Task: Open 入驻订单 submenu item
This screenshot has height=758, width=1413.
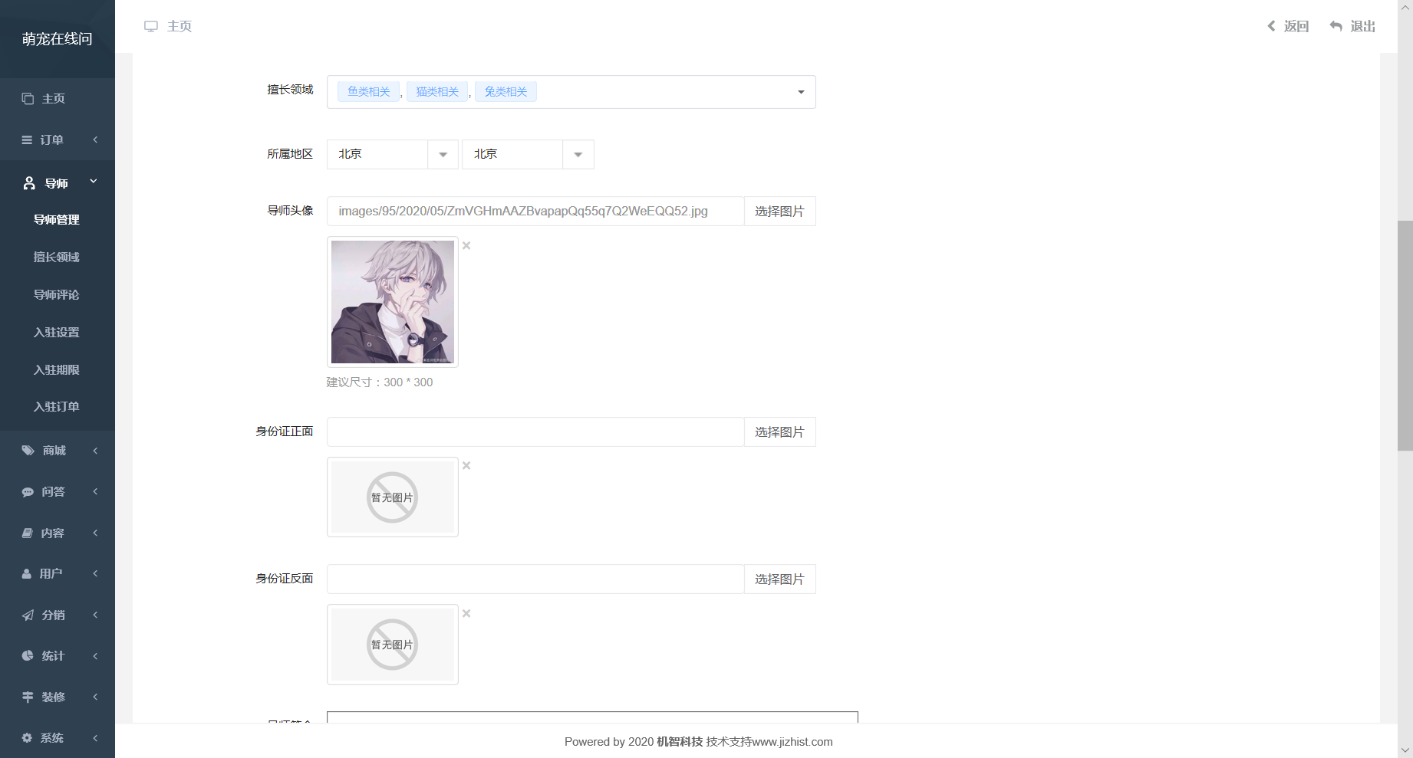Action: point(57,407)
